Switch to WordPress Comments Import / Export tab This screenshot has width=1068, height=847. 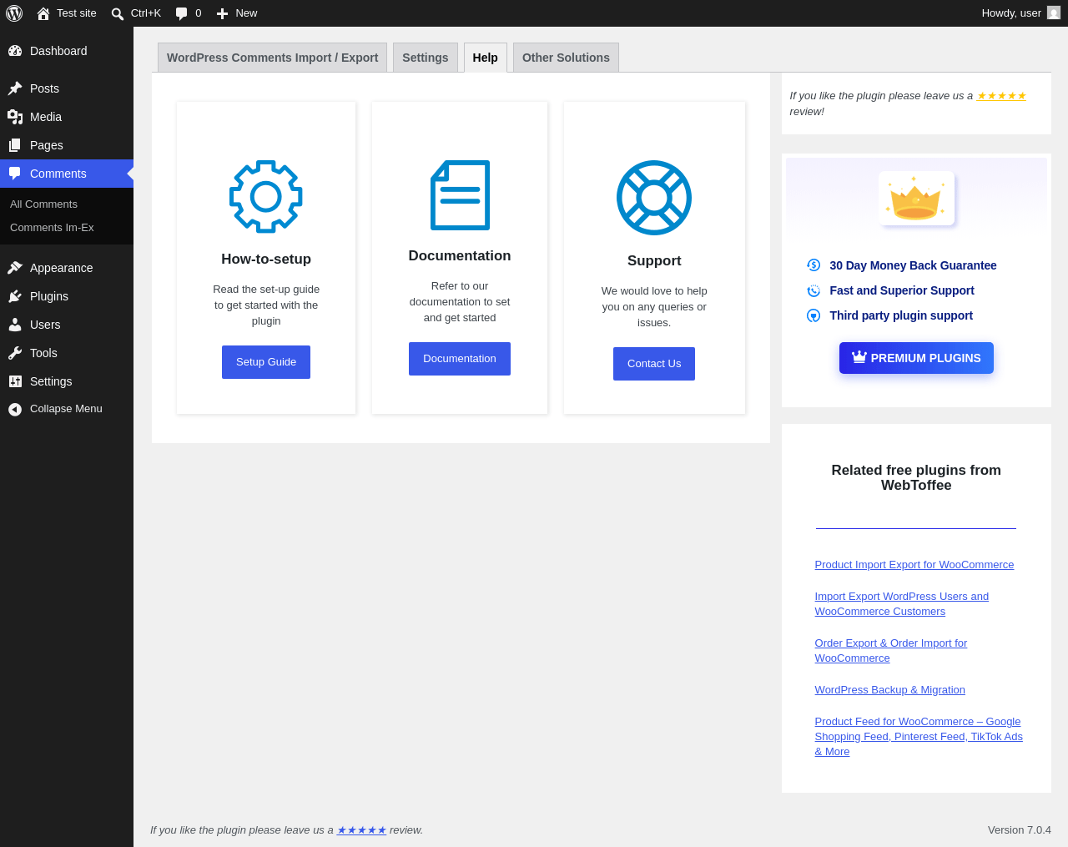pos(272,58)
